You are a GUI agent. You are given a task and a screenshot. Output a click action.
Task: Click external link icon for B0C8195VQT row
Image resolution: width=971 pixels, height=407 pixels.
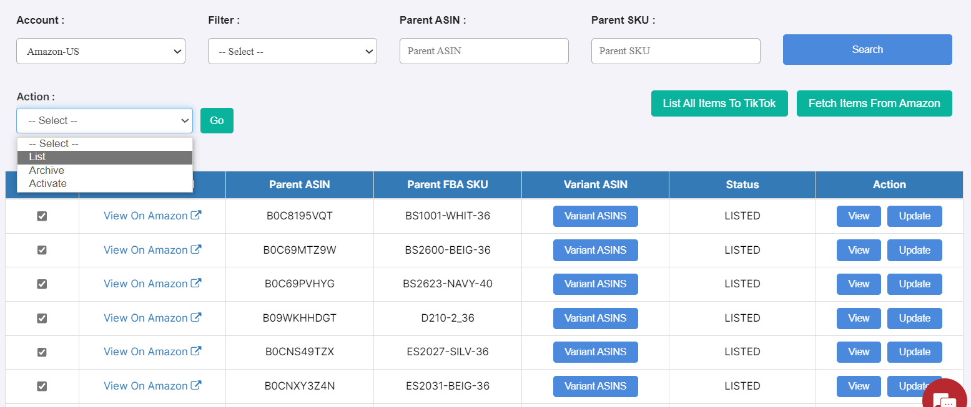click(196, 216)
